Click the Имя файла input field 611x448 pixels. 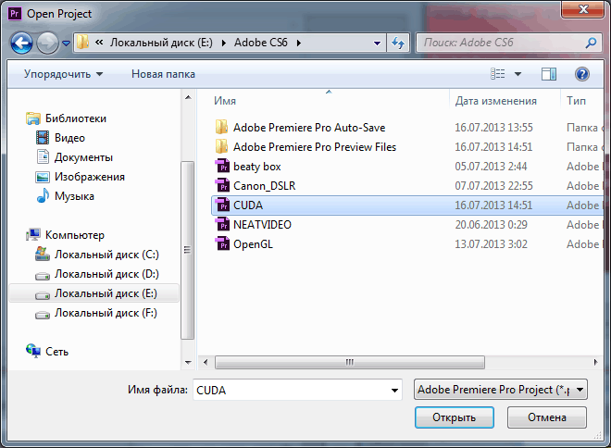[297, 390]
